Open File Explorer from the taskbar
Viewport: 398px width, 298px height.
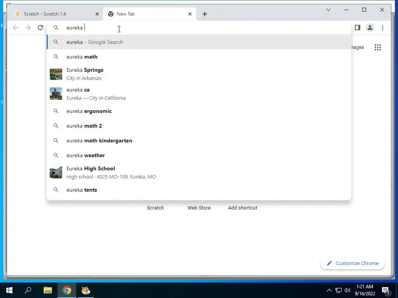point(47,290)
